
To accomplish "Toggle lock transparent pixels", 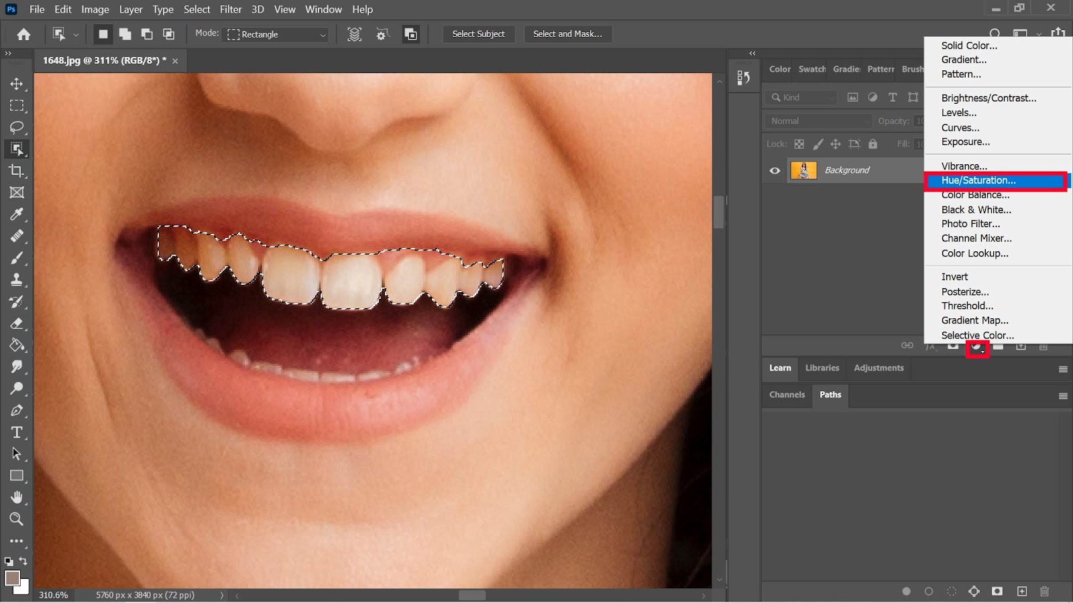I will pos(799,144).
